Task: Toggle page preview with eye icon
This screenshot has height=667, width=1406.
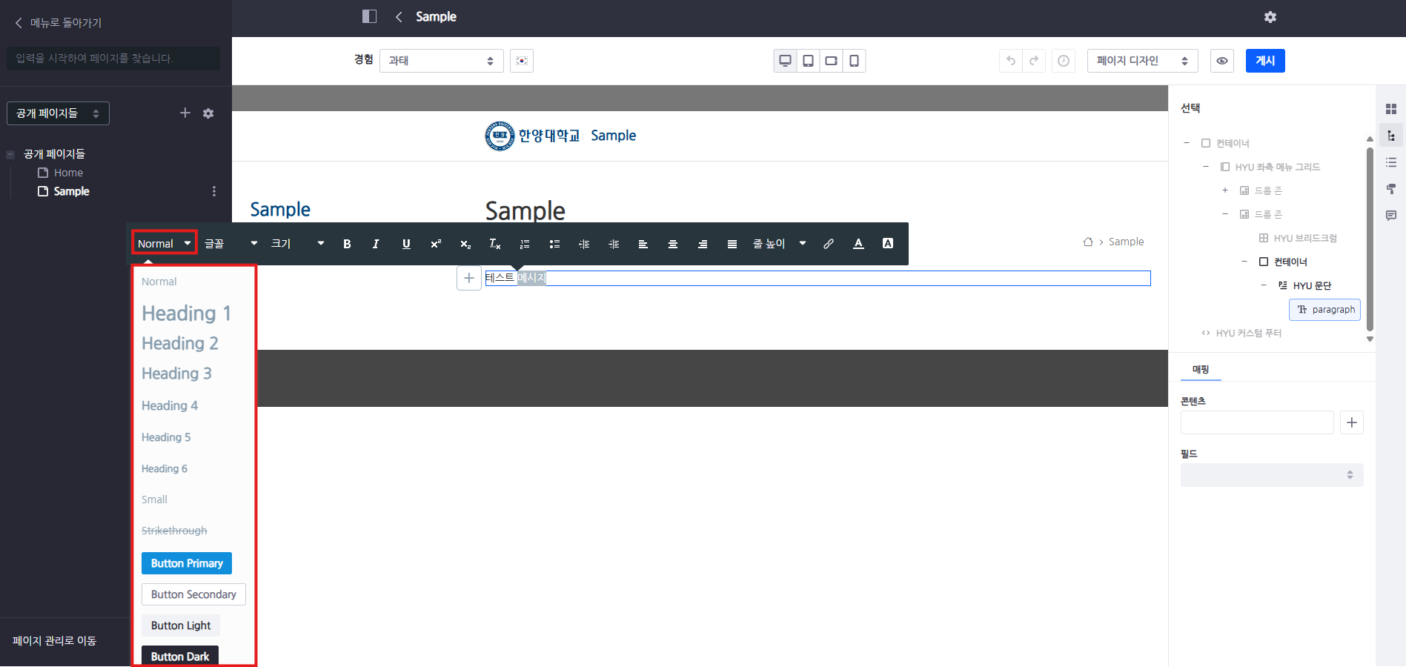Action: tap(1222, 61)
